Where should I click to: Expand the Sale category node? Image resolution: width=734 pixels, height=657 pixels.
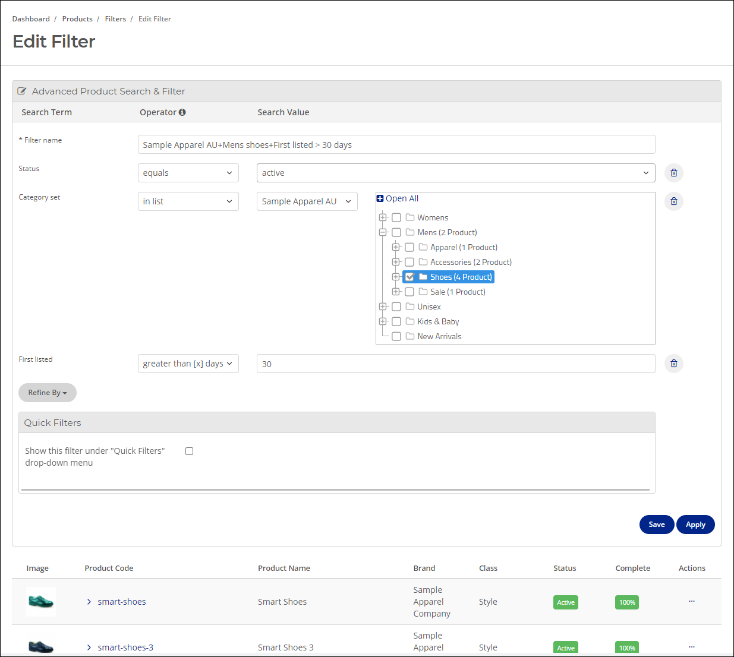(396, 292)
